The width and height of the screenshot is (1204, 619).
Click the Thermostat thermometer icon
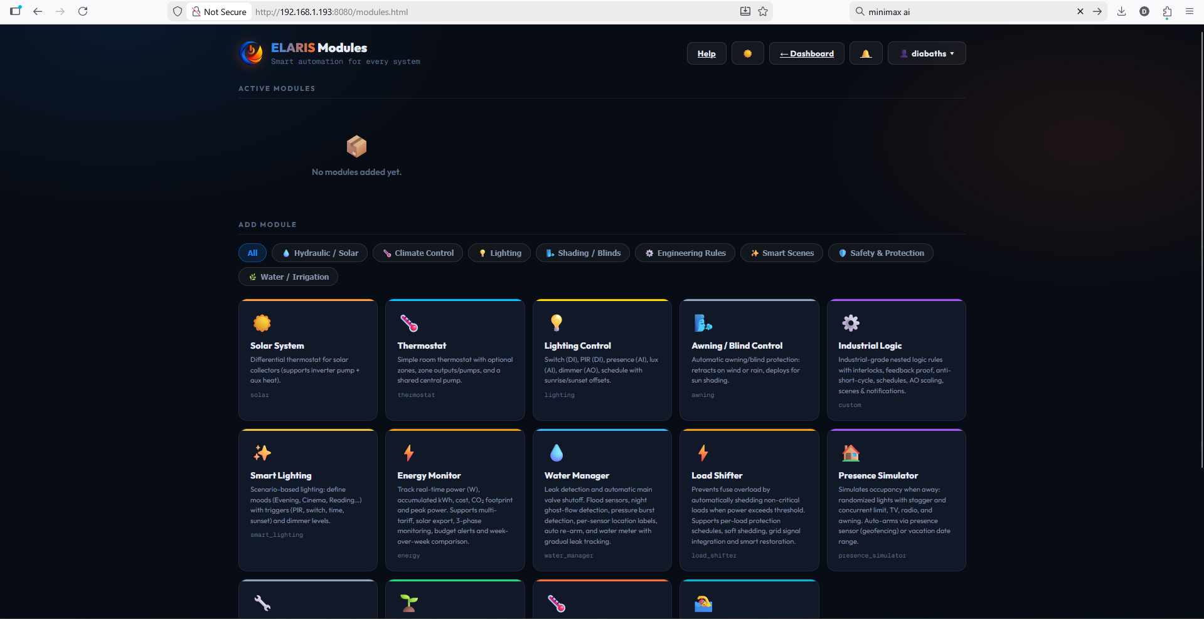coord(409,323)
